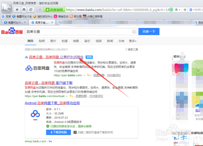Image resolution: width=203 pixels, height=146 pixels.
Task: Click the Android 百度网盘 app icon
Action: point(35,115)
